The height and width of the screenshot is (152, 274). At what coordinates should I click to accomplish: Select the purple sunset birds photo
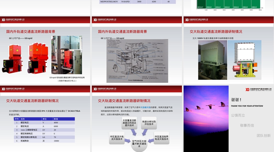(x=206, y=119)
